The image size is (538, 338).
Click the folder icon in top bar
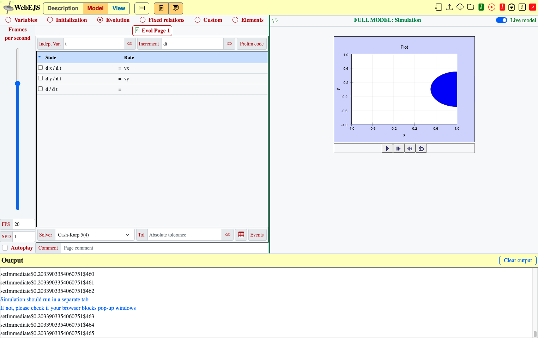tap(471, 7)
